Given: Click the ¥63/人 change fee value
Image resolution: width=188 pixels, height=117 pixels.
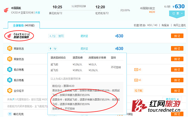Looking at the screenshot, I should coord(92,64).
